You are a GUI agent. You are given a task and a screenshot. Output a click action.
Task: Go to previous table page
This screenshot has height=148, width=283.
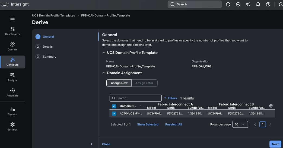[x=255, y=124]
